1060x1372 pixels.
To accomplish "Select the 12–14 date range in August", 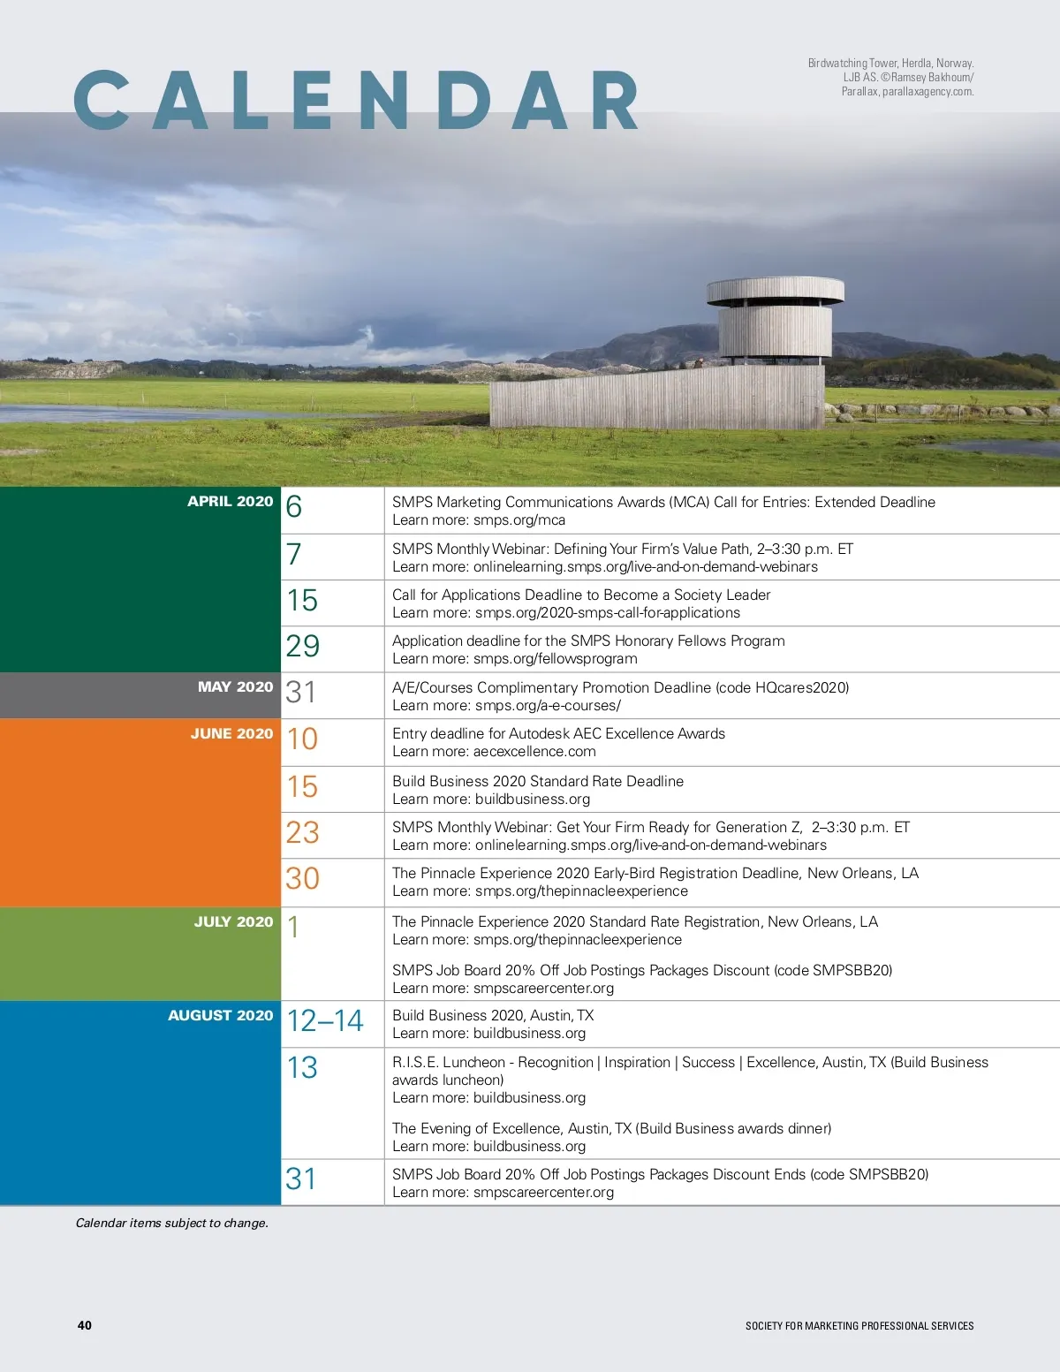I will (325, 1021).
